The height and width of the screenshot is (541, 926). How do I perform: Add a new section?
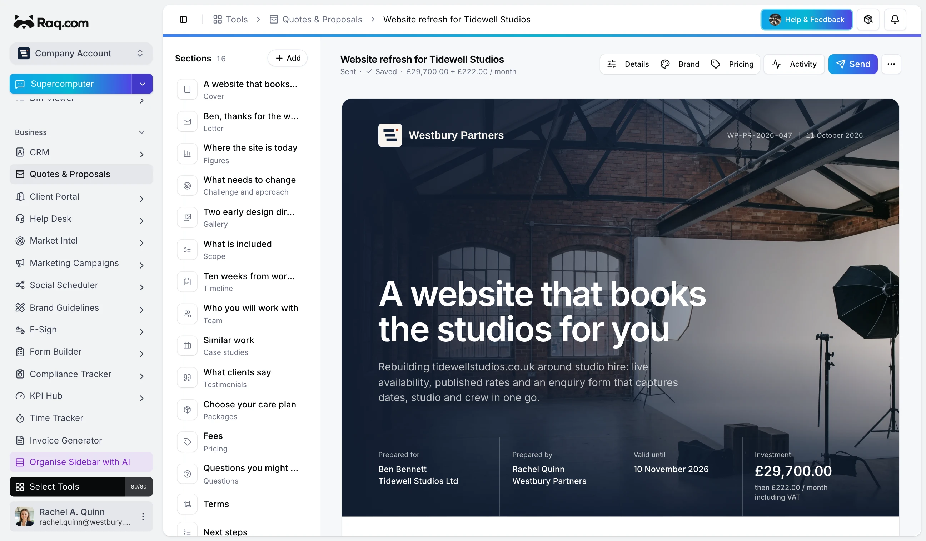(x=287, y=58)
